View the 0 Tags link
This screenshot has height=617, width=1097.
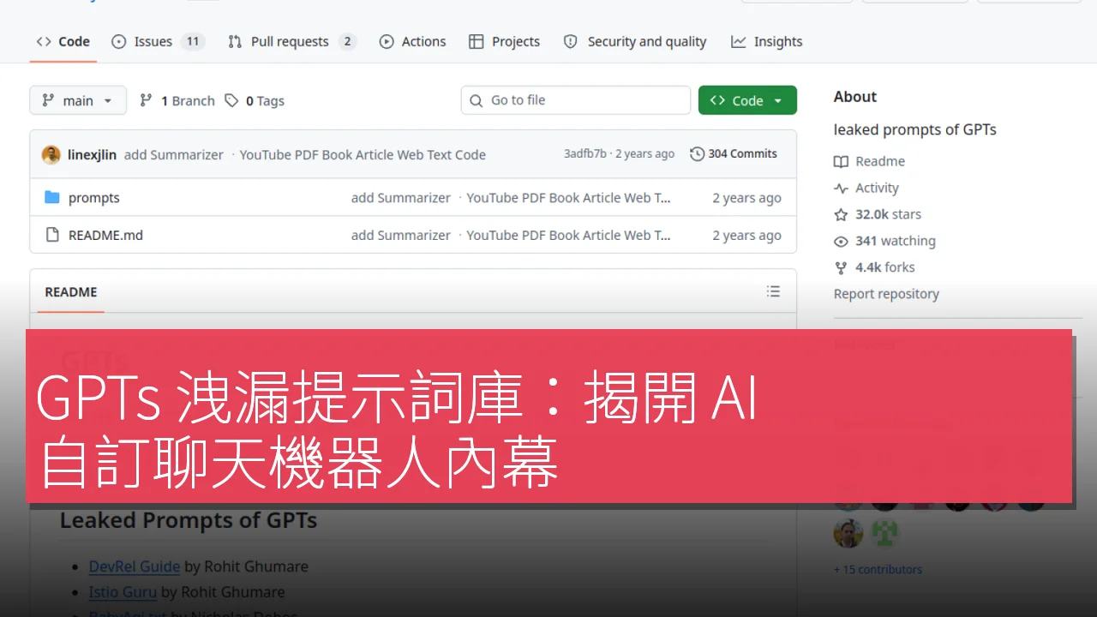255,100
